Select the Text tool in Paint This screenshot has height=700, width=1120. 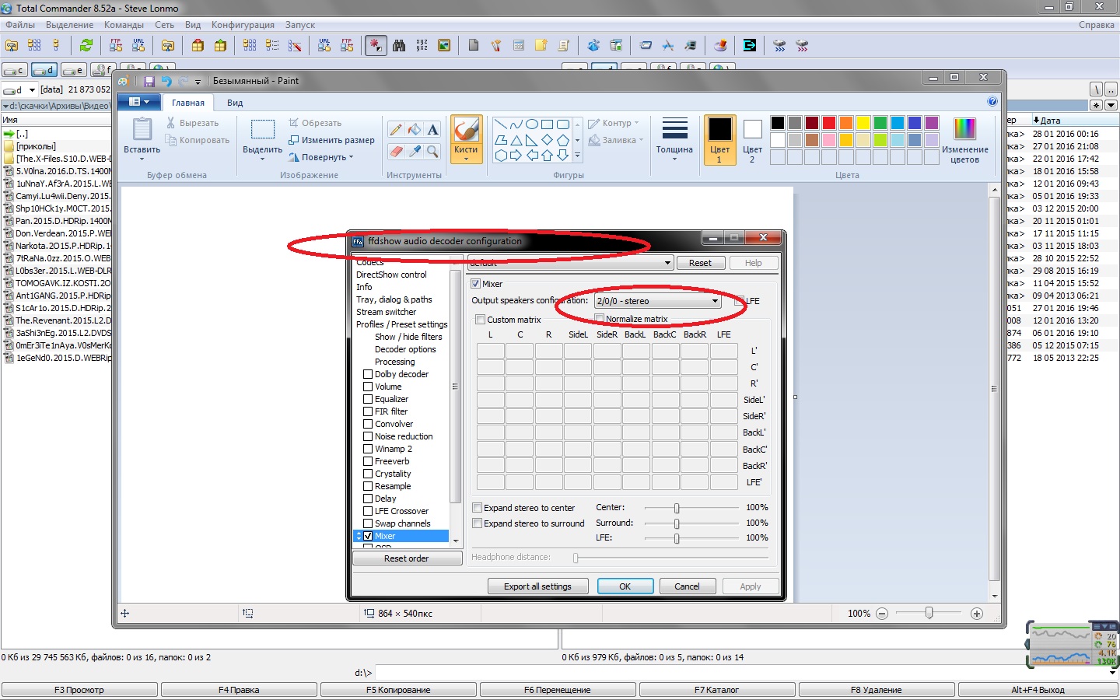pyautogui.click(x=433, y=130)
